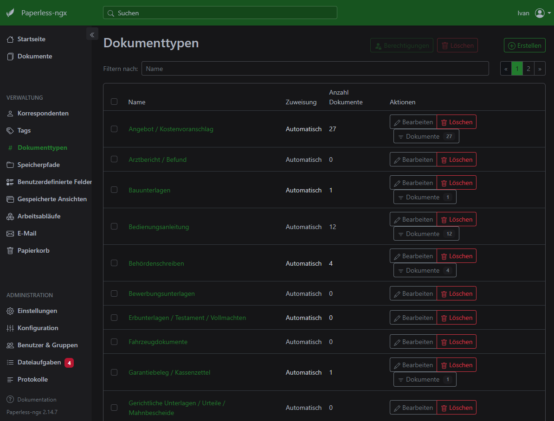Screen dimensions: 554x421
Task: Open E-Mail via the envelope icon
Action: [x=10, y=233]
